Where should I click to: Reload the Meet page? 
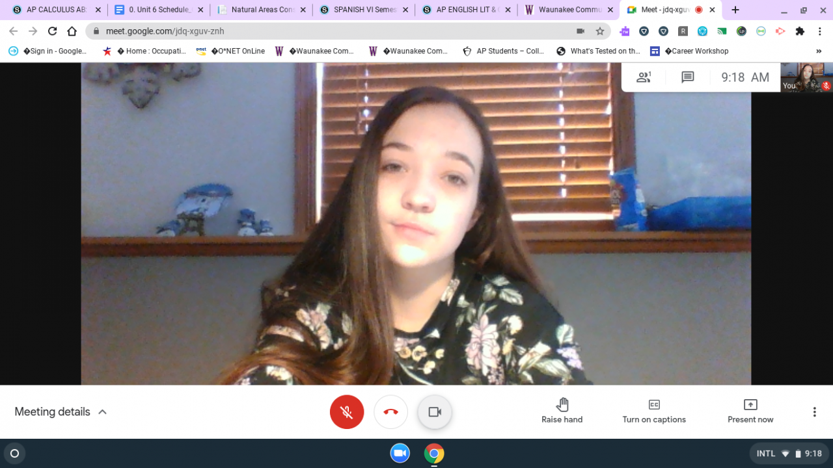tap(53, 31)
